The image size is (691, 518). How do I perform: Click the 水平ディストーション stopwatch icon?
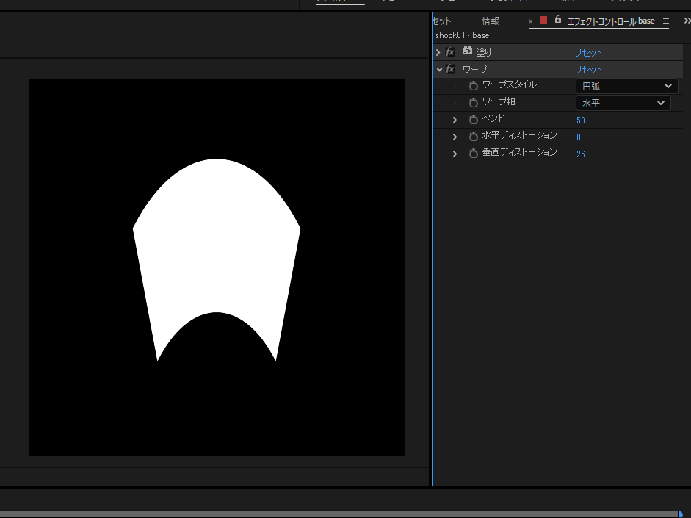474,137
